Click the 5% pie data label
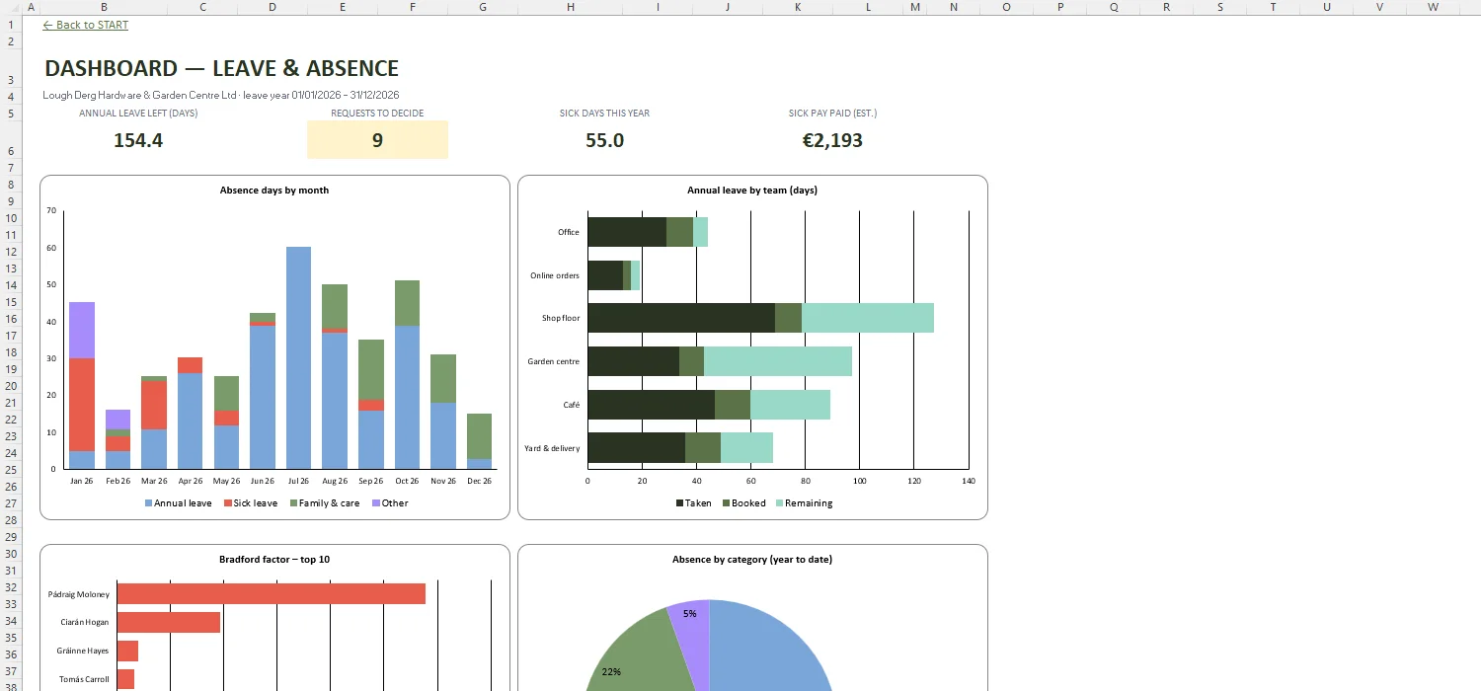 point(689,613)
